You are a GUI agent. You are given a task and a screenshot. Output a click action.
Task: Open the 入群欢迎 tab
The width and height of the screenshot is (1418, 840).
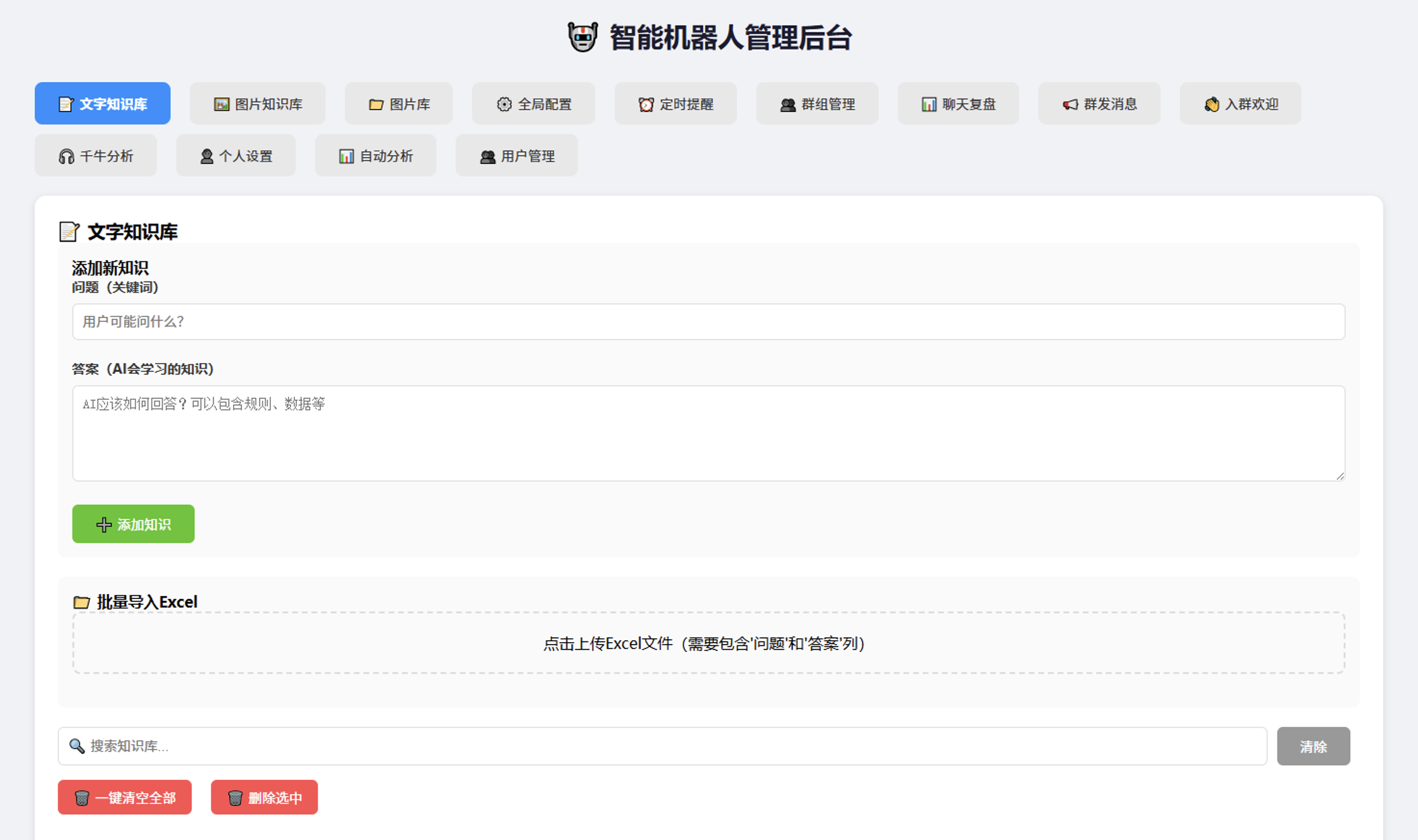1241,103
